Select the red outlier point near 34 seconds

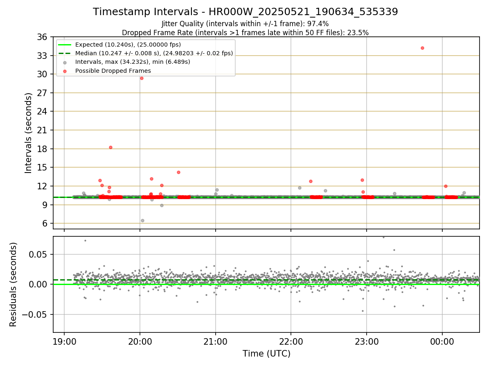tap(422, 48)
